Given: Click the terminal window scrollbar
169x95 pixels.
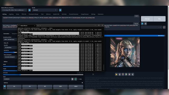Looking at the screenshot, I should click(x=104, y=67).
